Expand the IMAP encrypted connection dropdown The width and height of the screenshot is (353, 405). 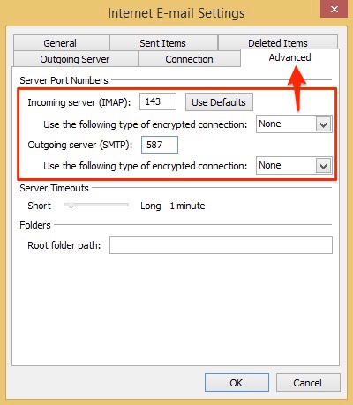pyautogui.click(x=294, y=124)
